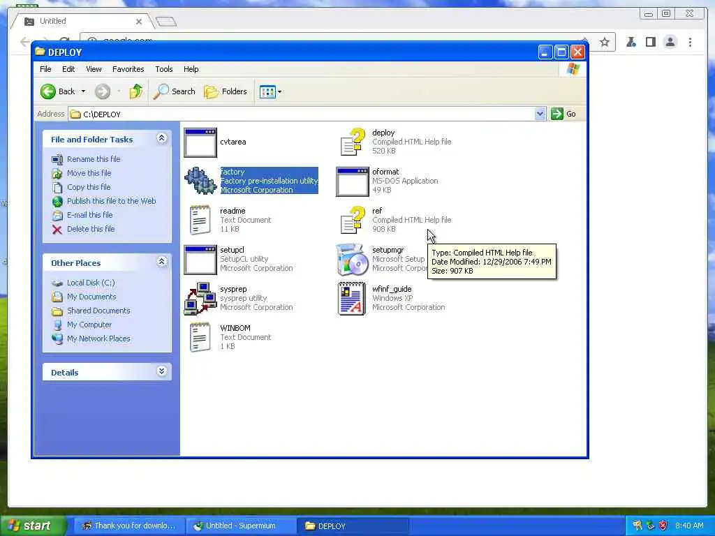
Task: Select the cvtarea file icon
Action: (200, 142)
